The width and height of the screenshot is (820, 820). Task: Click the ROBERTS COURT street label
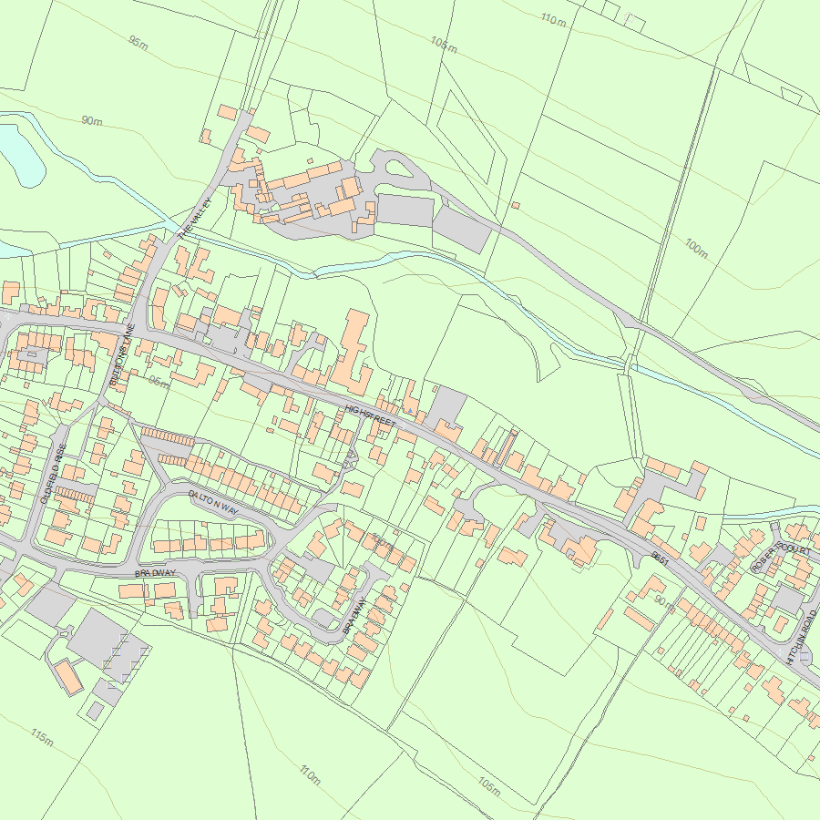780,557
